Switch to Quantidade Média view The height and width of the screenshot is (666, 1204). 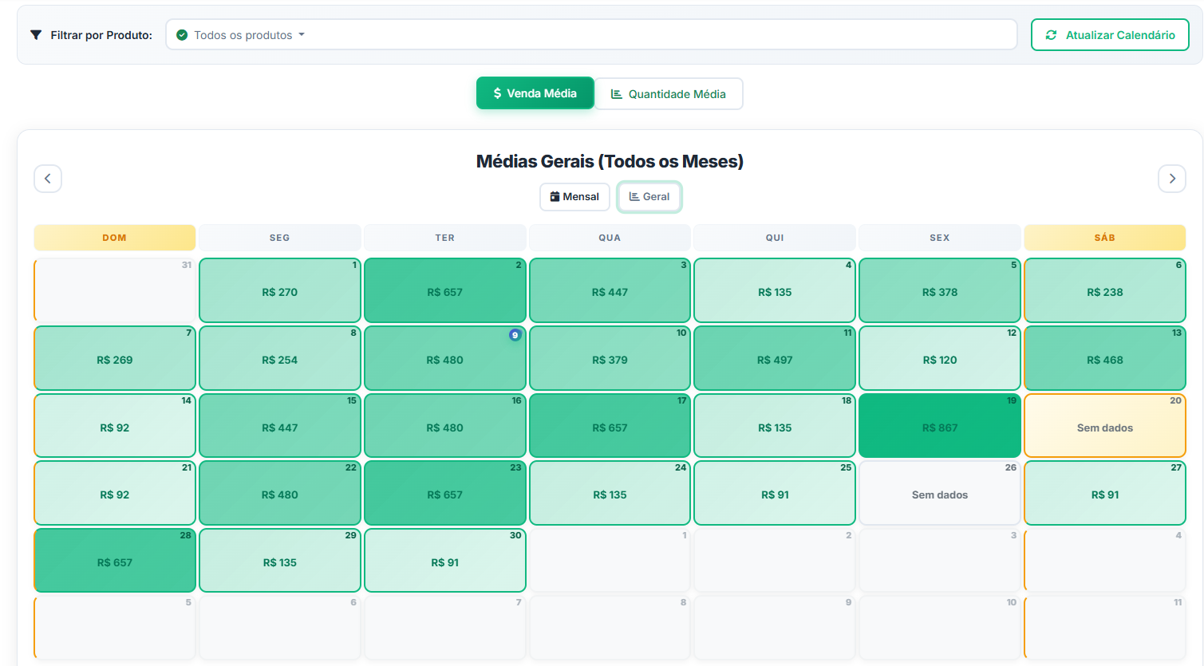pos(669,94)
